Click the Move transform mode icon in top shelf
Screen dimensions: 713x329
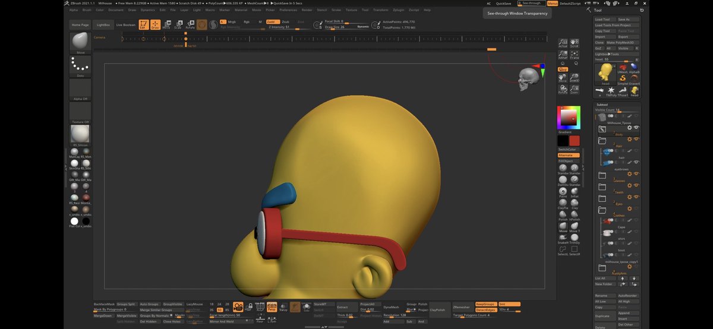[x=166, y=24]
